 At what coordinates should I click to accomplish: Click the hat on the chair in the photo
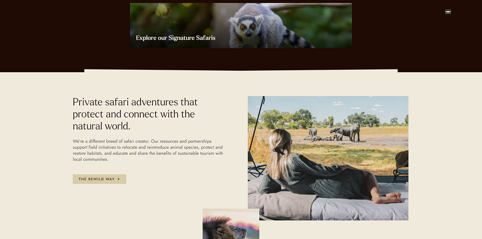pos(402,159)
